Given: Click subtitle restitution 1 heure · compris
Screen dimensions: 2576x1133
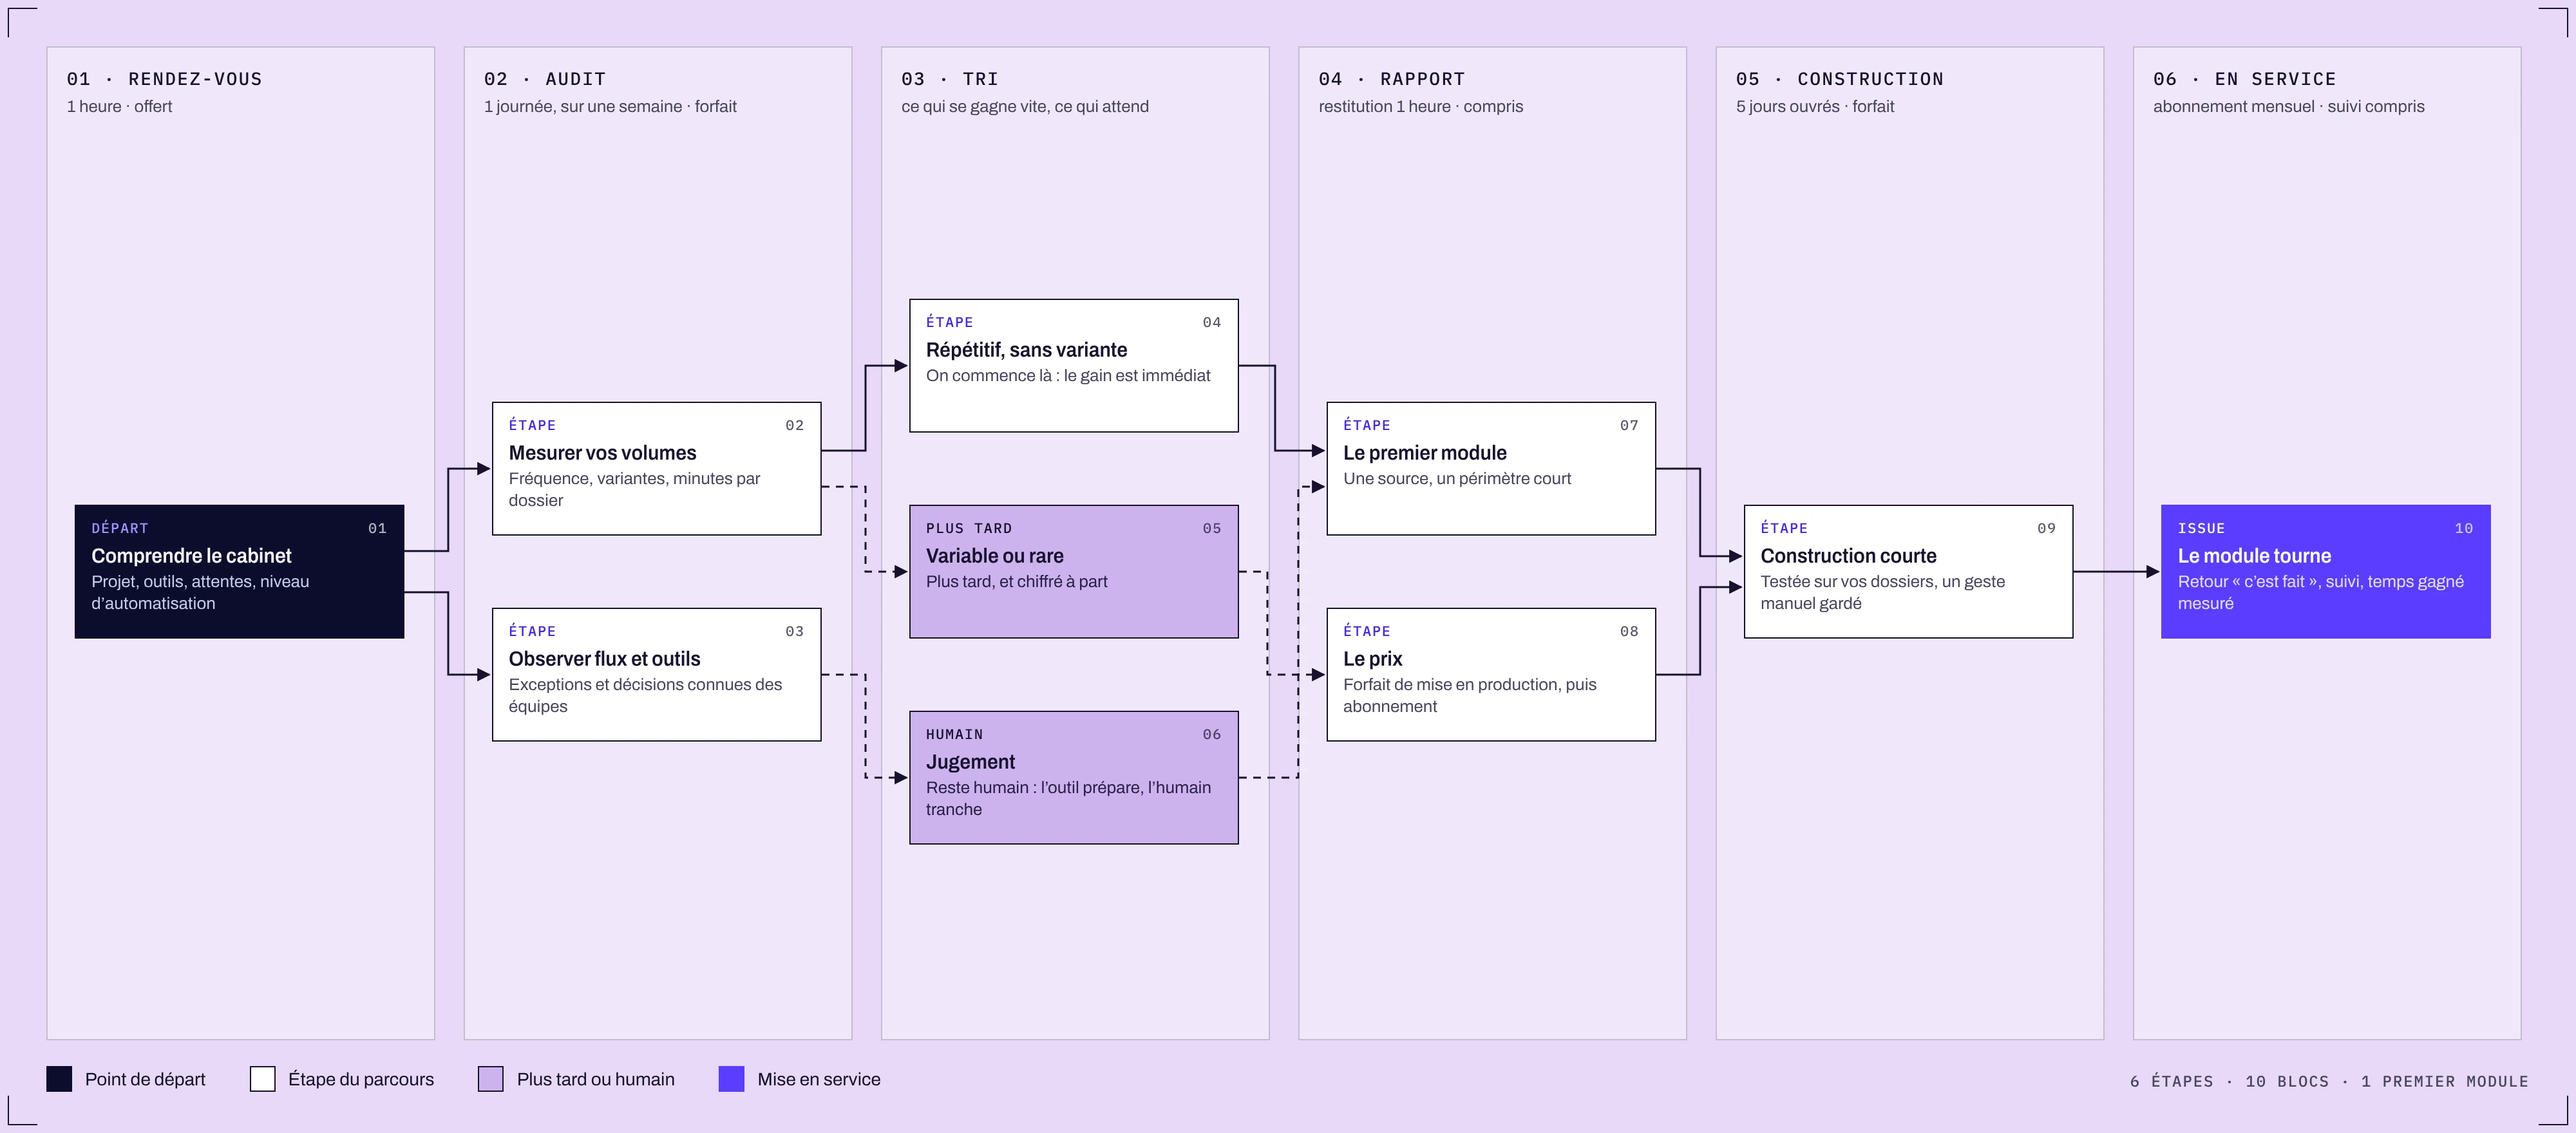Looking at the screenshot, I should click(1421, 106).
